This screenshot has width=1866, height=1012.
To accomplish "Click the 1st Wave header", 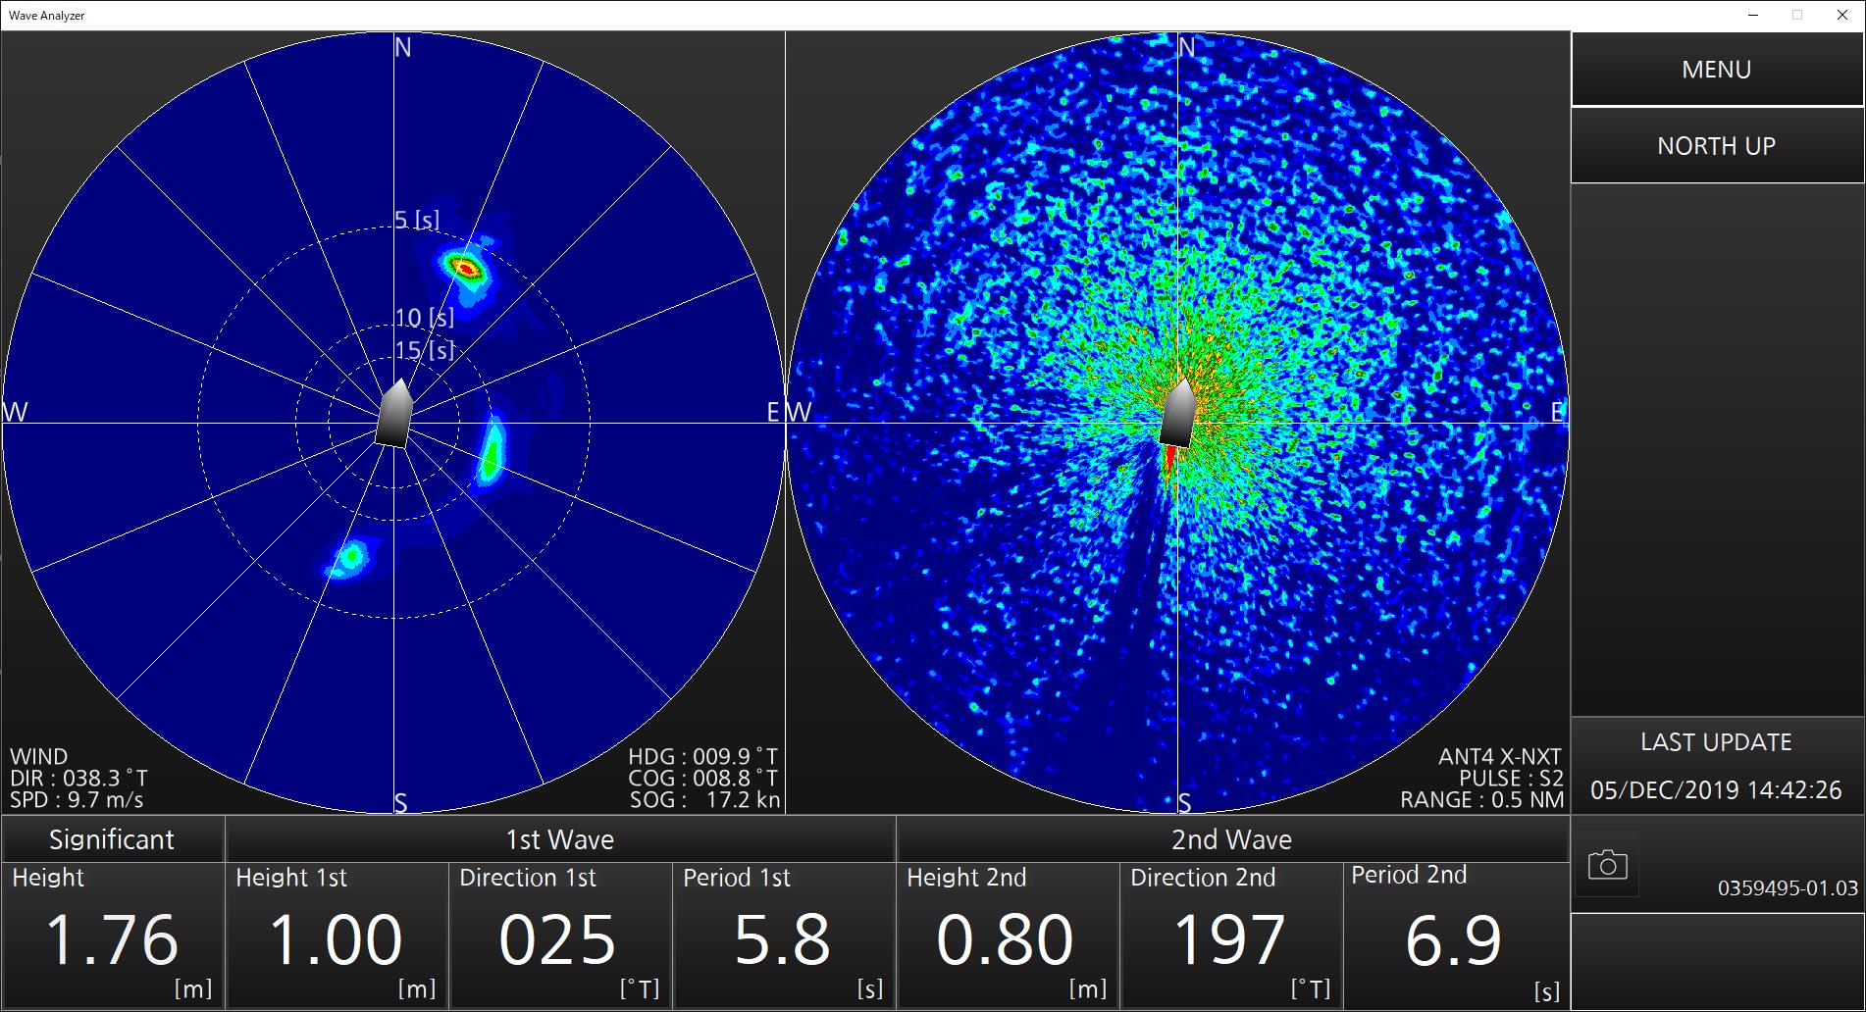I will pyautogui.click(x=560, y=839).
